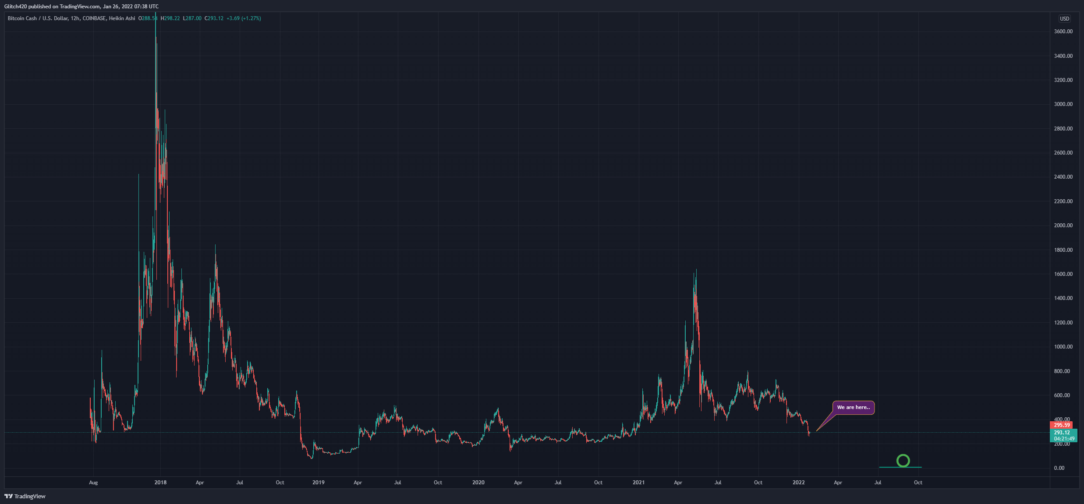Click the +3.69 (+1.27%) change value
The height and width of the screenshot is (504, 1084).
coord(244,18)
